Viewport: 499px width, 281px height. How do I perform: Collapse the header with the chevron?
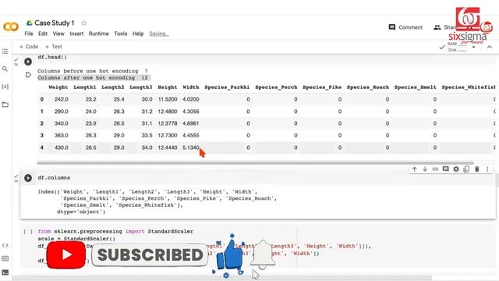point(490,47)
